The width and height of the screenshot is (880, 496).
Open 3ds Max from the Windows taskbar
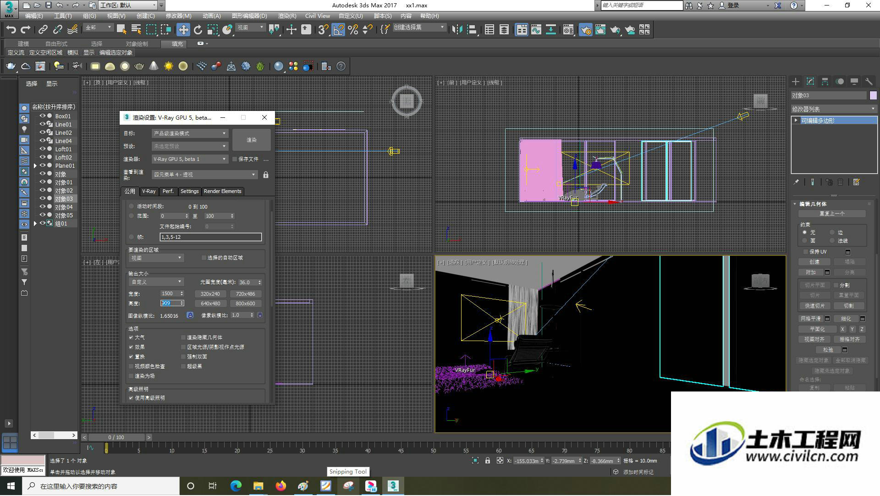pyautogui.click(x=393, y=486)
